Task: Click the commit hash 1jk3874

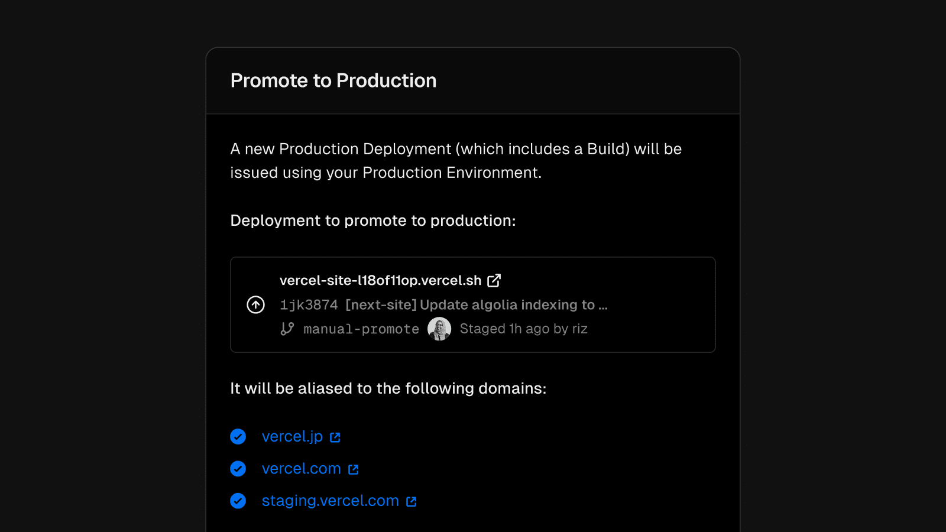Action: (309, 305)
